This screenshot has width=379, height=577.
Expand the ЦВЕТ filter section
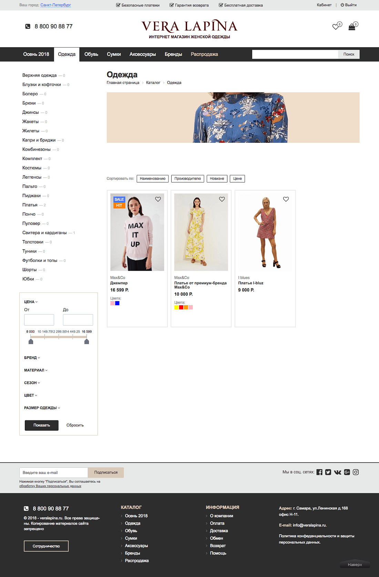pyautogui.click(x=31, y=395)
